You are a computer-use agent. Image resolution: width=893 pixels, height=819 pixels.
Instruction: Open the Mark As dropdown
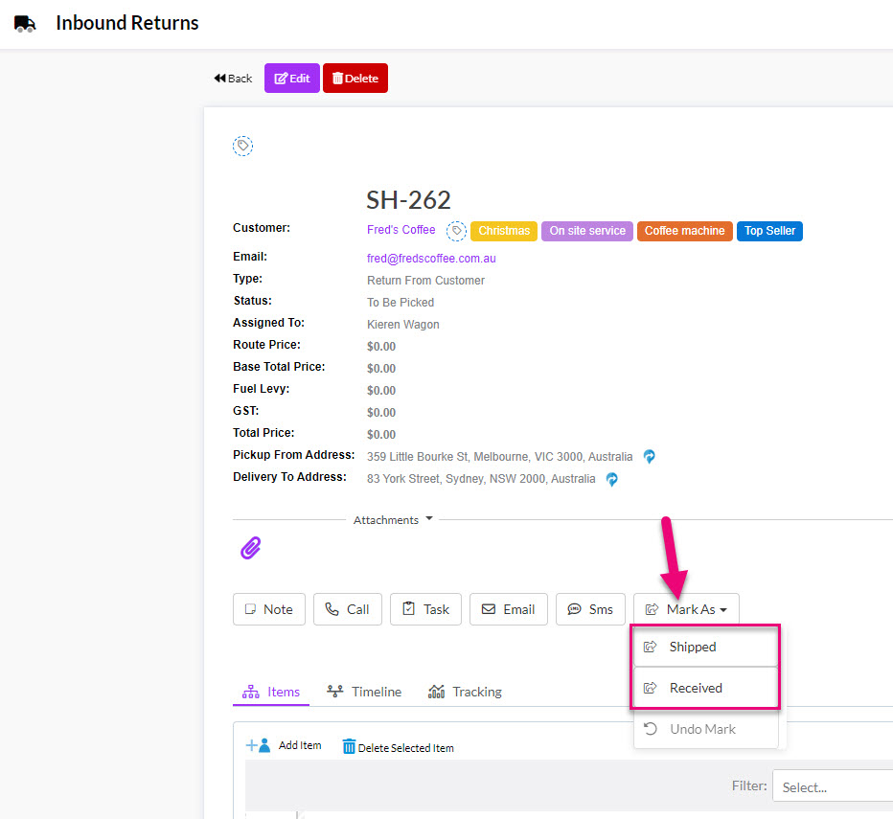pyautogui.click(x=686, y=609)
